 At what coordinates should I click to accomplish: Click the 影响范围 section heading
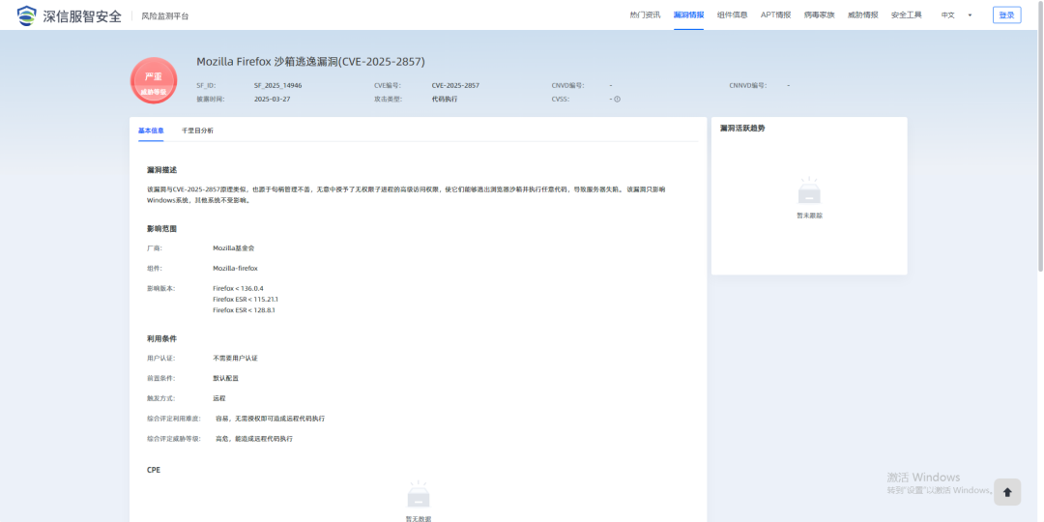point(161,229)
